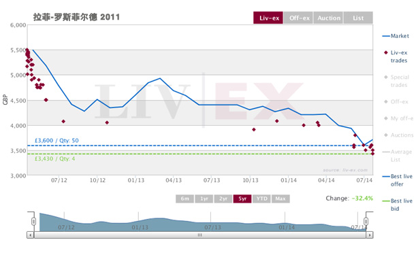This screenshot has height=255, width=416.
Task: Show the Max time range
Action: point(281,199)
